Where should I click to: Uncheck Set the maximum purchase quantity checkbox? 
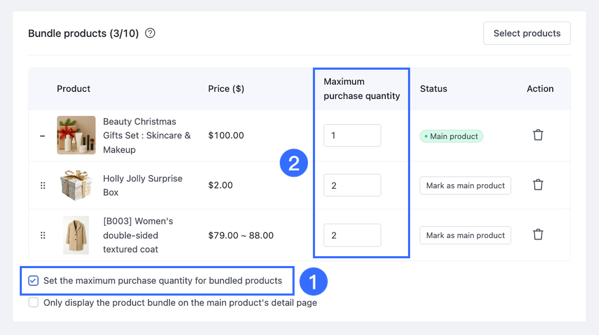point(33,280)
